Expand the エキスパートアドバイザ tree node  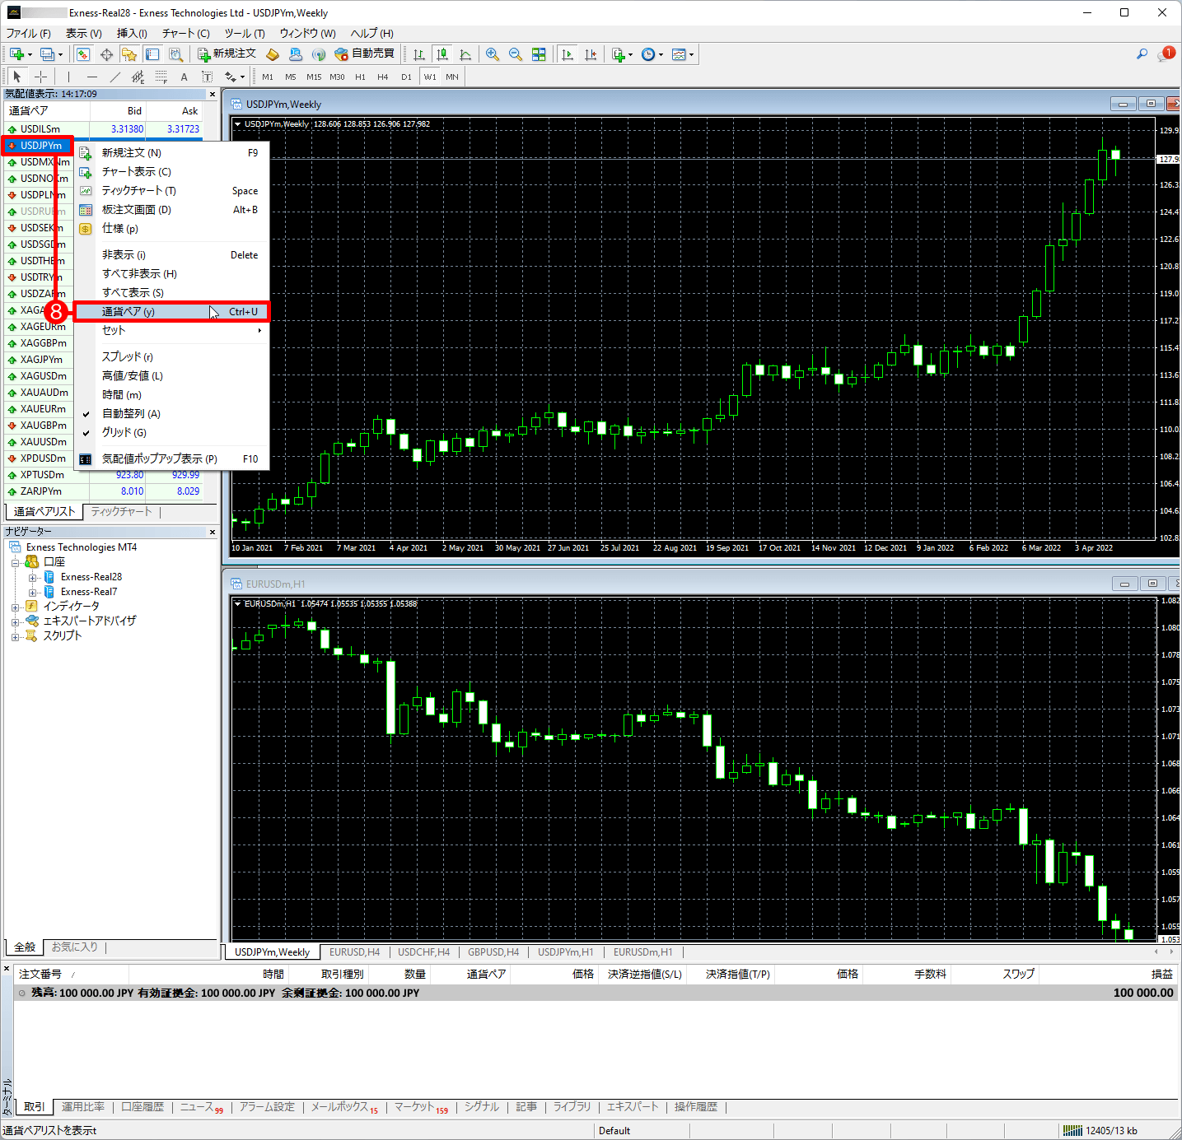15,621
